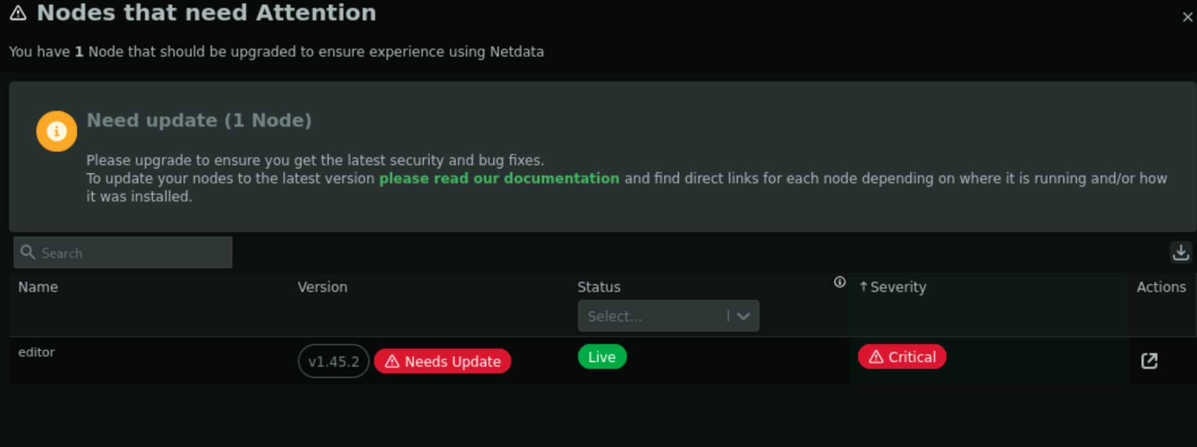Download the node table data

point(1181,252)
